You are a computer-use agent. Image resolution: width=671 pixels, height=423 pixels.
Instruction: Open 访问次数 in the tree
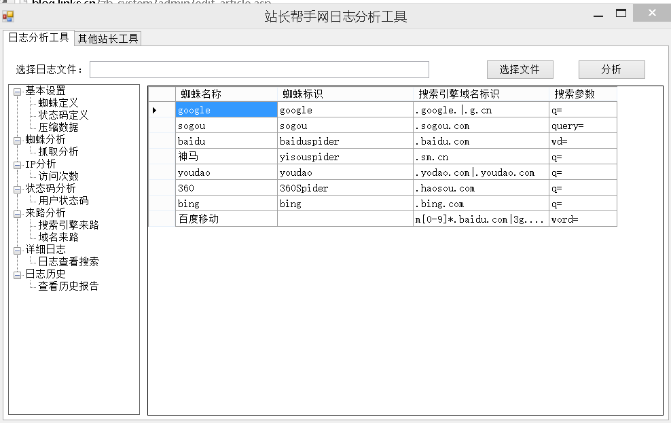point(58,177)
